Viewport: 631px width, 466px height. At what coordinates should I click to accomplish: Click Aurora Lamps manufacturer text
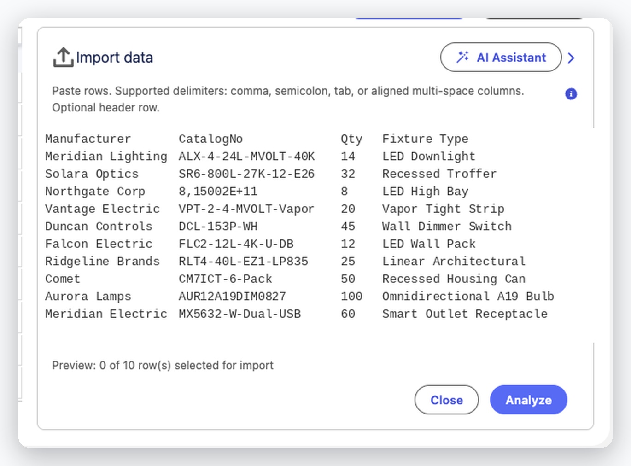(x=88, y=297)
